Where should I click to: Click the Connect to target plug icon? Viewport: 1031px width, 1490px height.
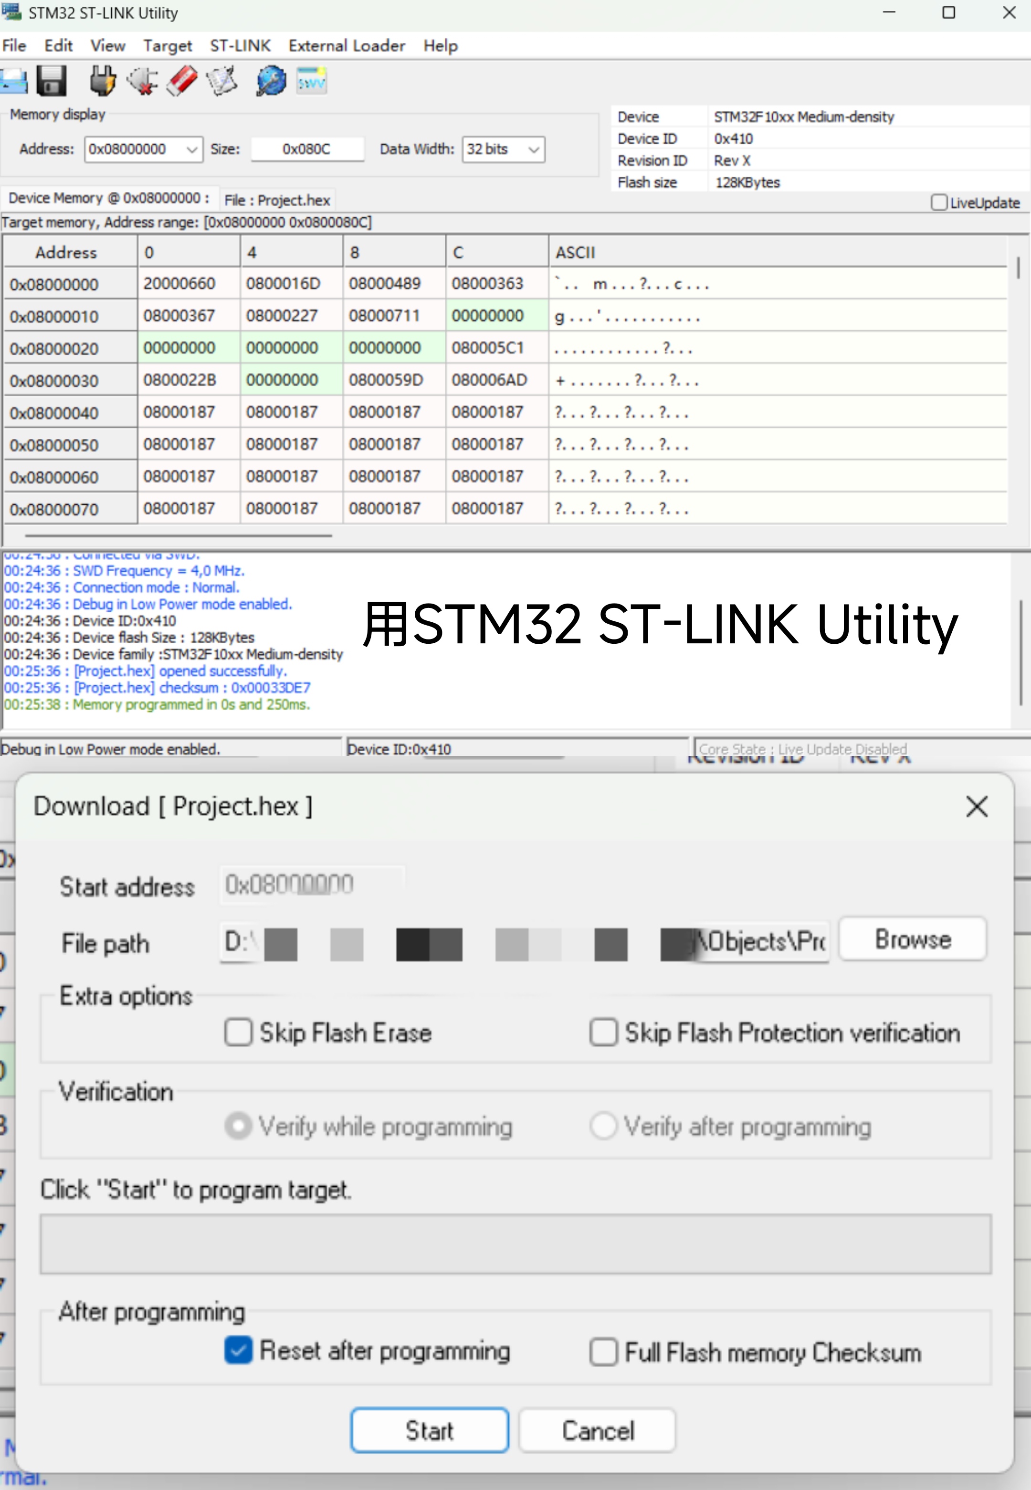point(102,81)
